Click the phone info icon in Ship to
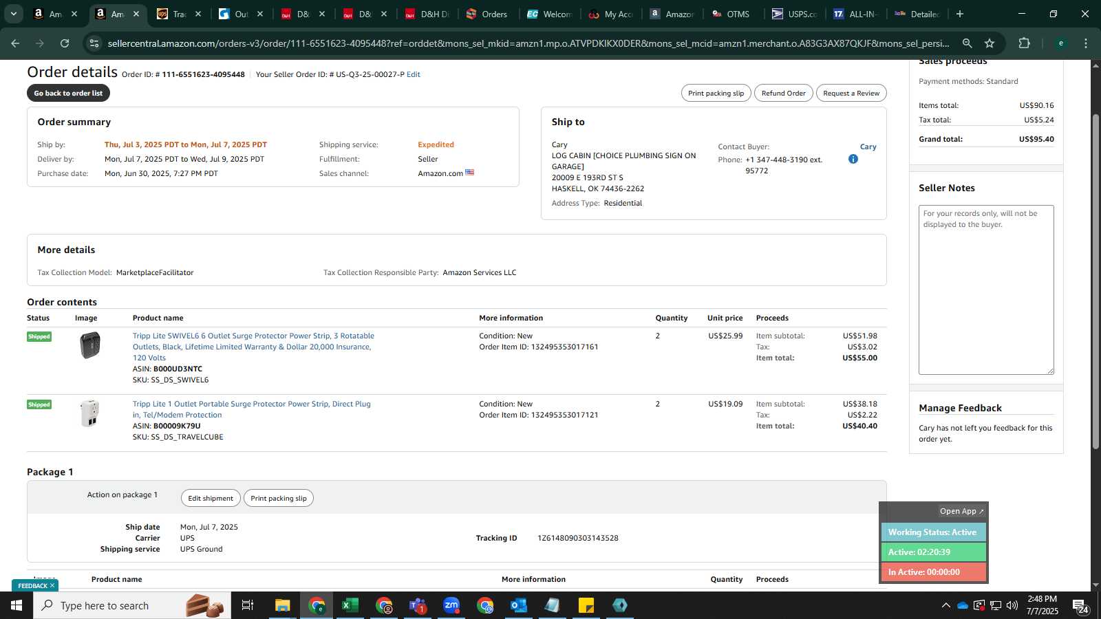Viewport: 1101px width, 619px height. pyautogui.click(x=853, y=159)
